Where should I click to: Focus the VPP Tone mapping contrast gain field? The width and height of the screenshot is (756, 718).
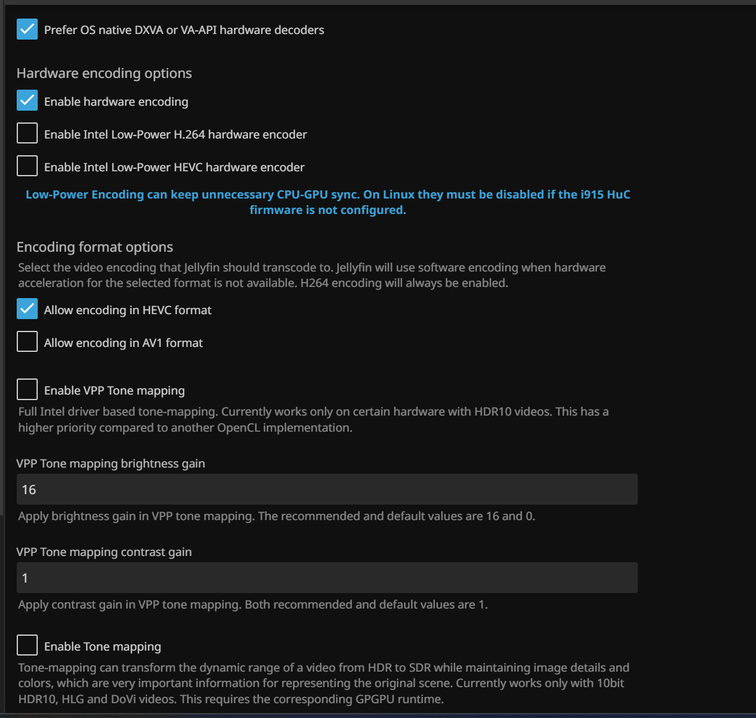(327, 578)
